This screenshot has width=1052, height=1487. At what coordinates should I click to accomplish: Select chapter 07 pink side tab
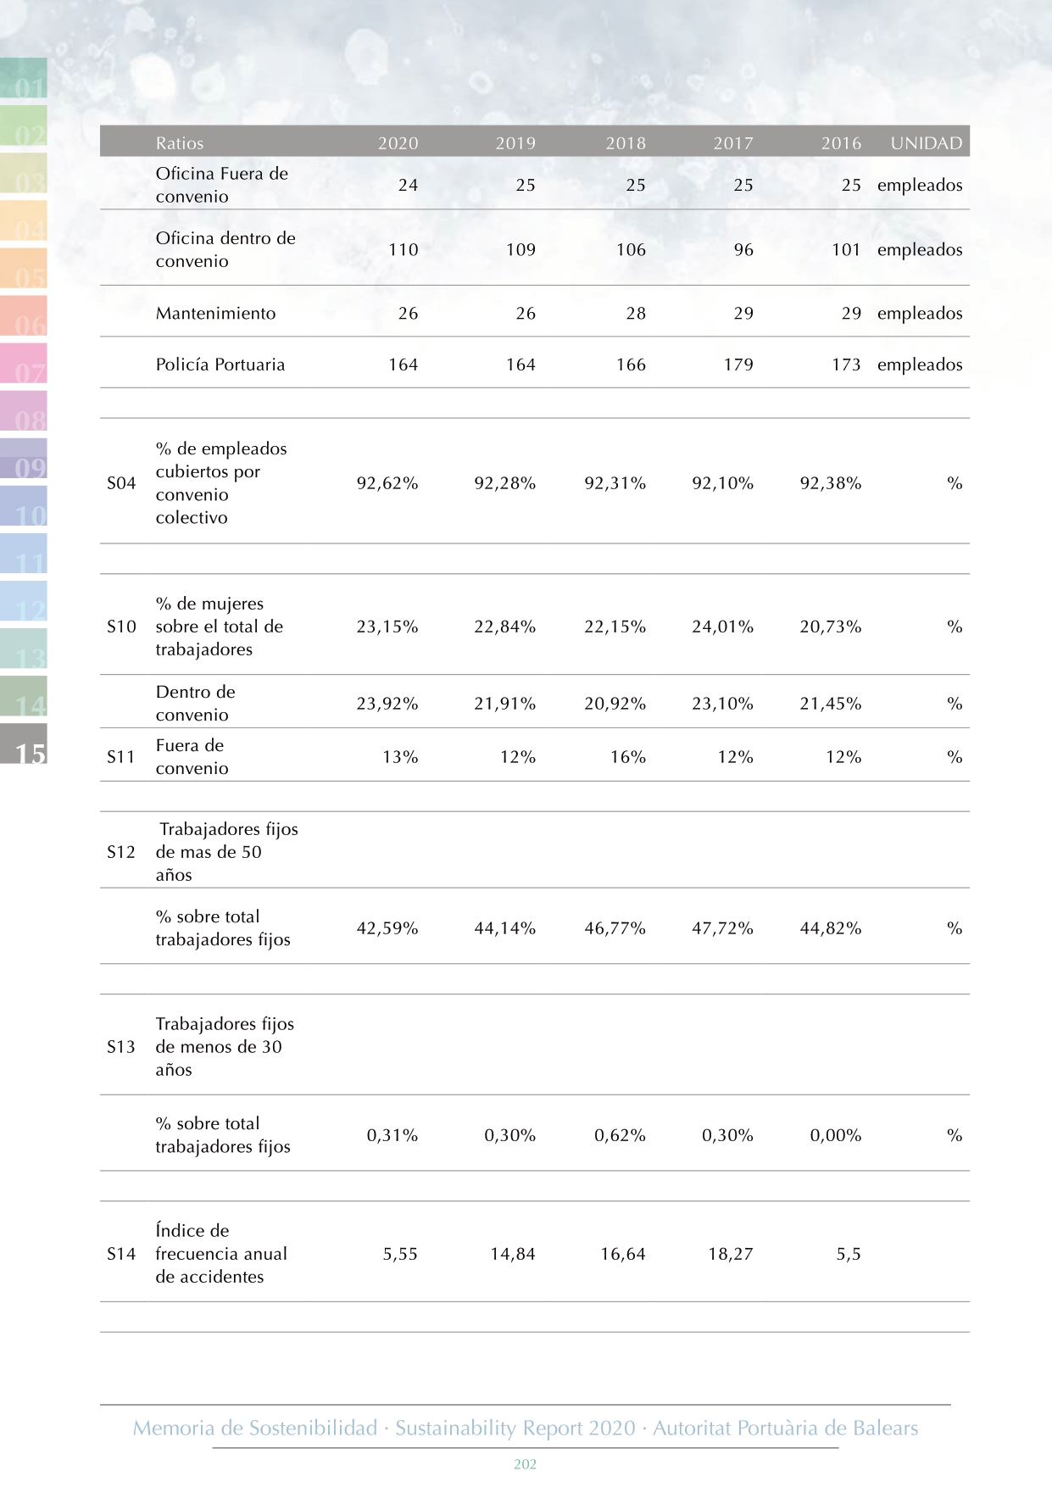pyautogui.click(x=23, y=363)
